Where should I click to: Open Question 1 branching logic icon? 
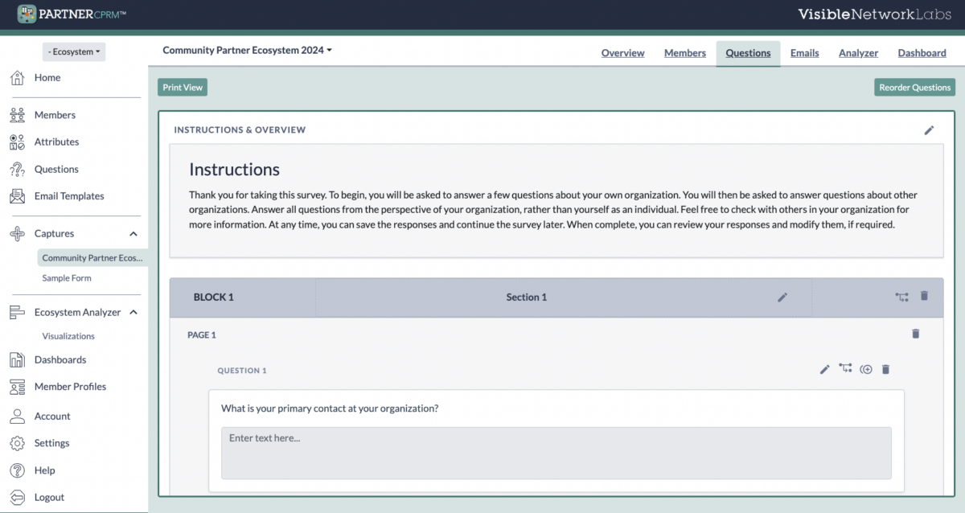(x=845, y=368)
